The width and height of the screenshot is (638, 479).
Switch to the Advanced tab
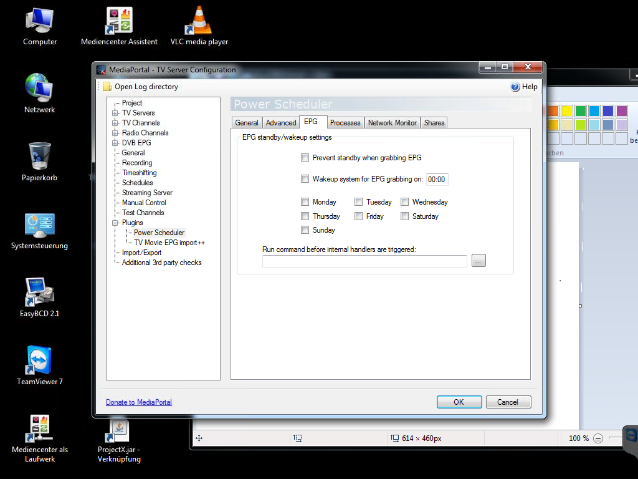(x=281, y=123)
